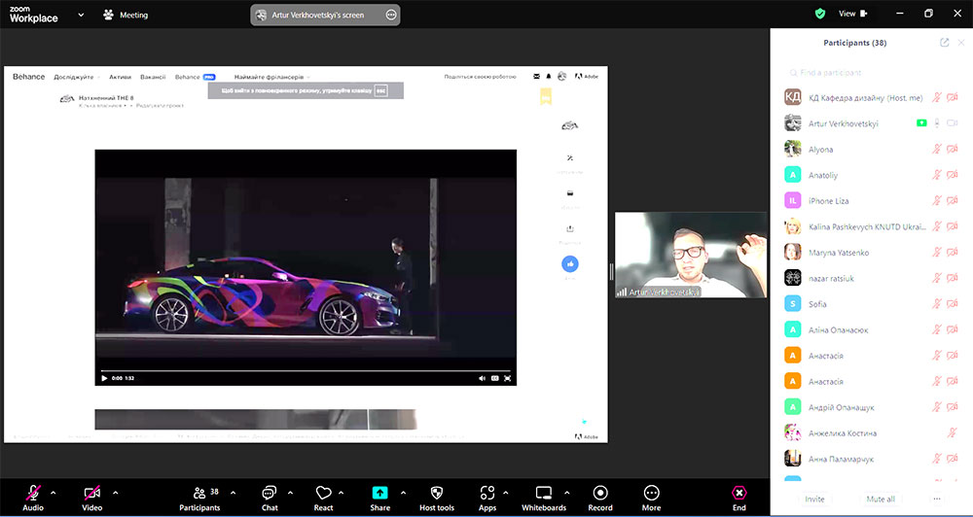973x517 pixels.
Task: Open Whiteboards from the toolbar
Action: pyautogui.click(x=544, y=498)
